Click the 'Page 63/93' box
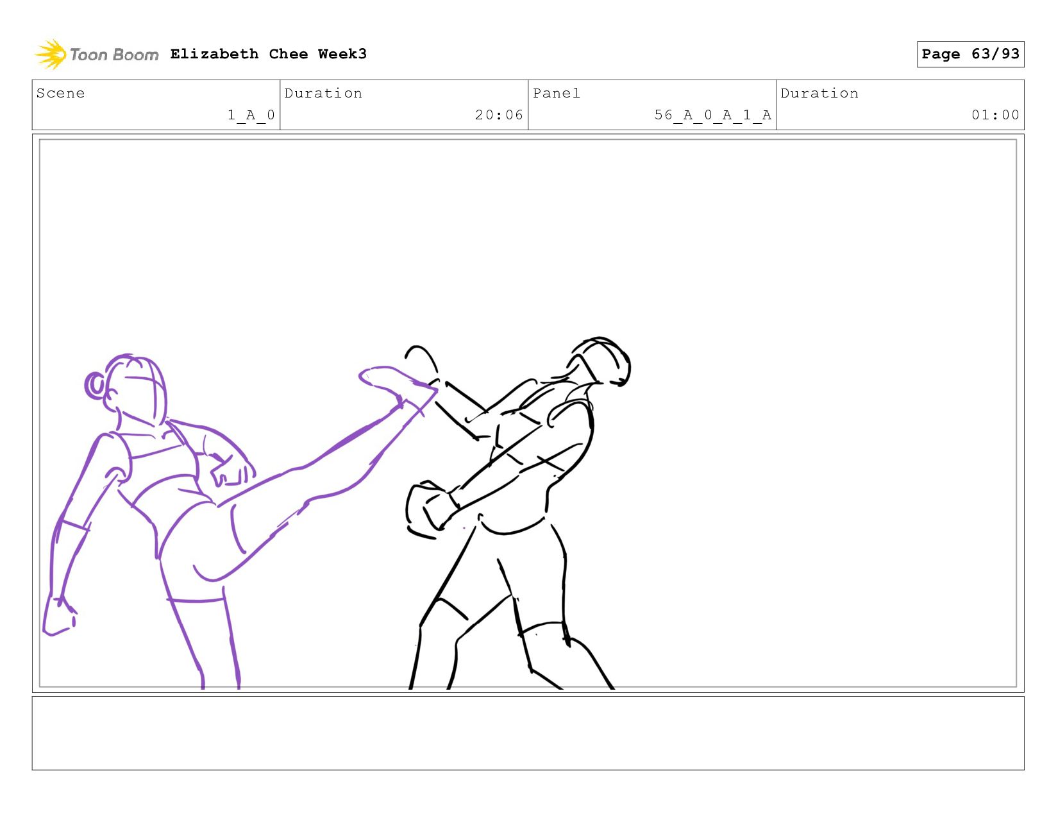Viewport: 1058px width, 818px height. click(x=970, y=54)
